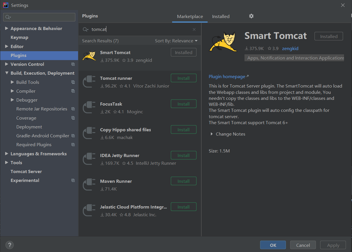Click the Cancel button
This screenshot has height=252, width=352.
(303, 245)
